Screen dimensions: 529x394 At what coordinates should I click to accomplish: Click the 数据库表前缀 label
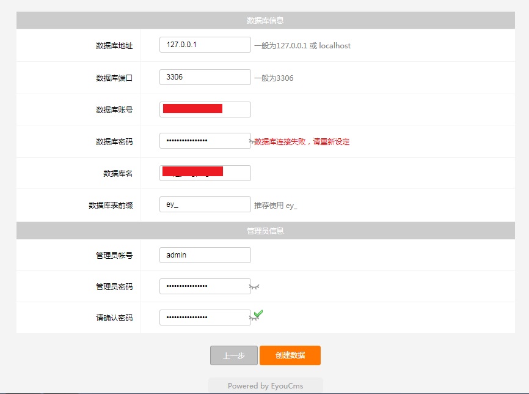coord(111,206)
